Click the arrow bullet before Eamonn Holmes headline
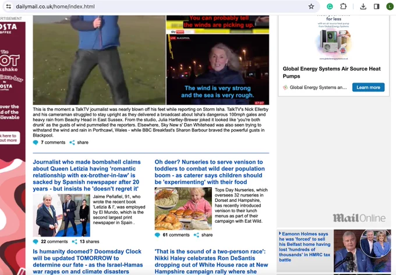 [280, 234]
